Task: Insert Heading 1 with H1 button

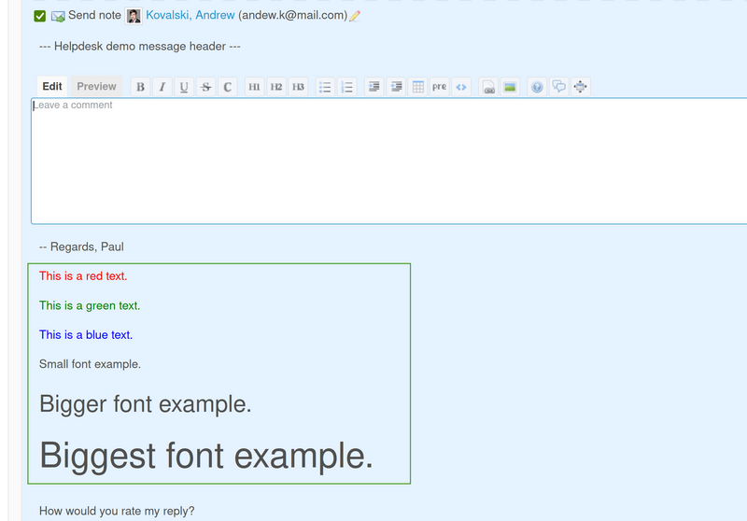Action: [x=254, y=87]
